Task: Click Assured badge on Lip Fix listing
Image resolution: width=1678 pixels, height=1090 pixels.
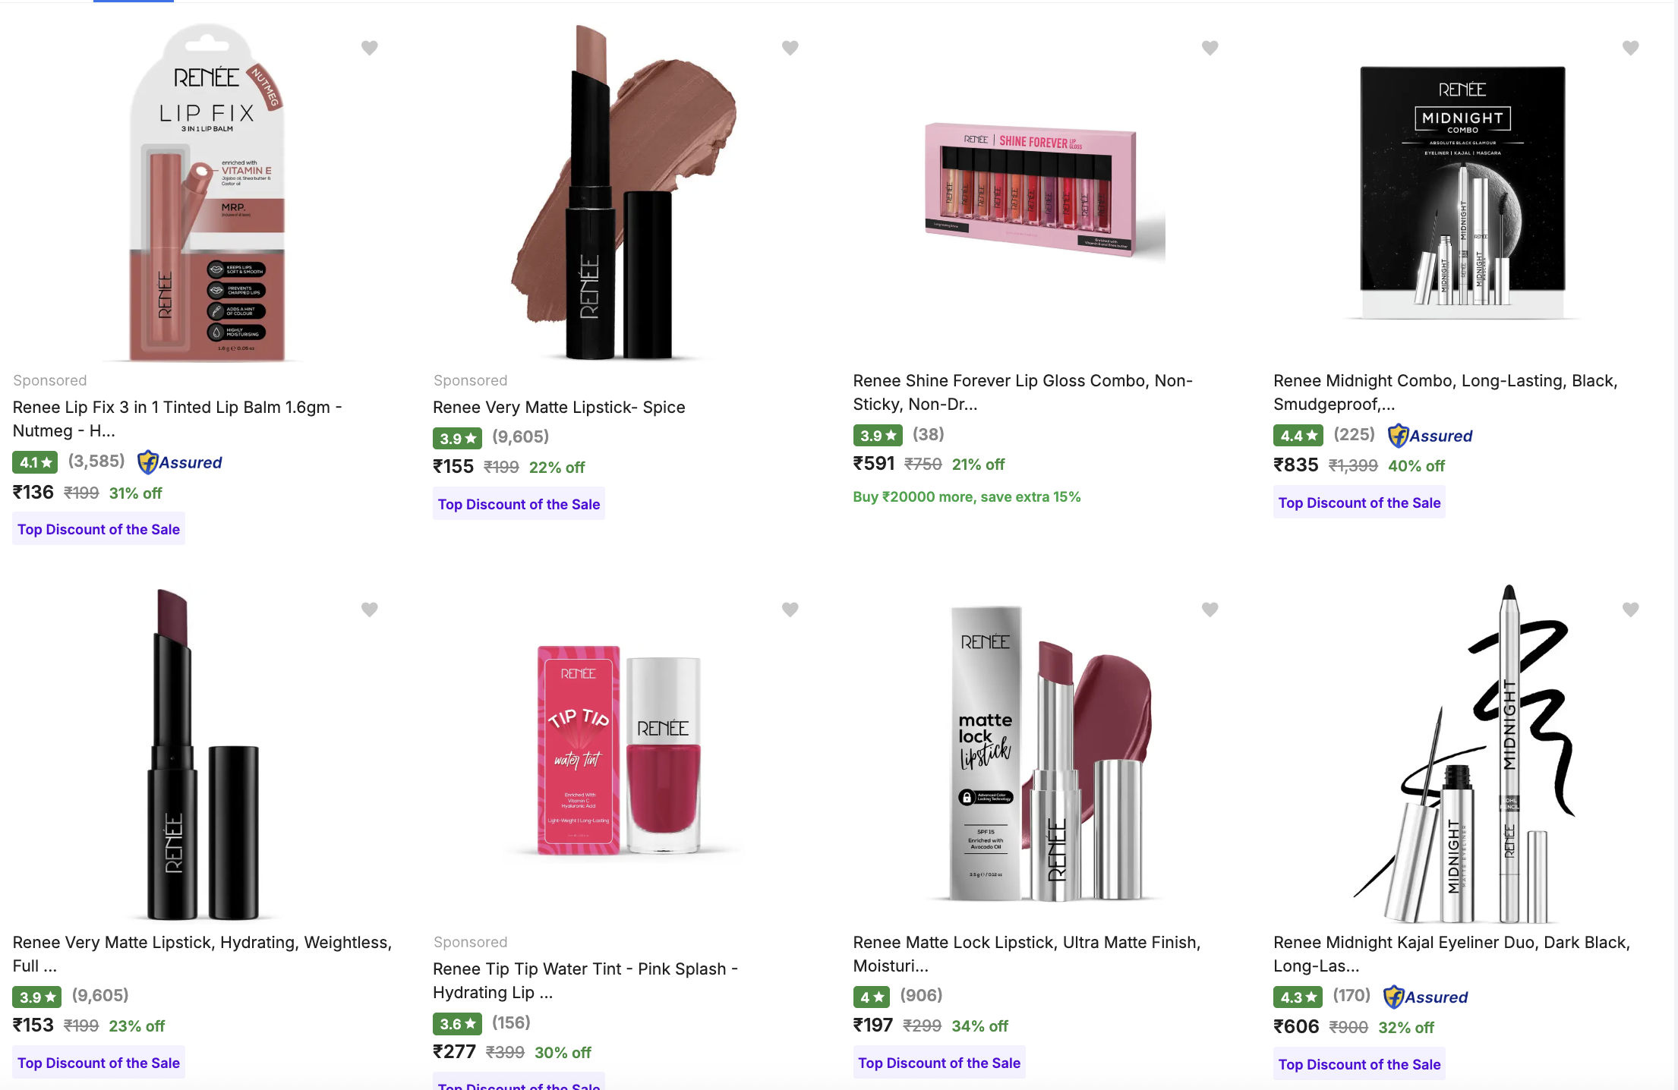Action: [x=180, y=462]
